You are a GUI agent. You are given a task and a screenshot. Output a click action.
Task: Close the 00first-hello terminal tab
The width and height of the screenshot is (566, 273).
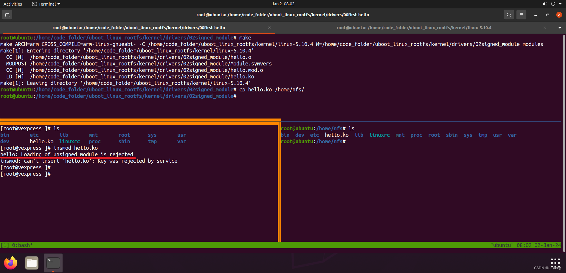tap(269, 28)
